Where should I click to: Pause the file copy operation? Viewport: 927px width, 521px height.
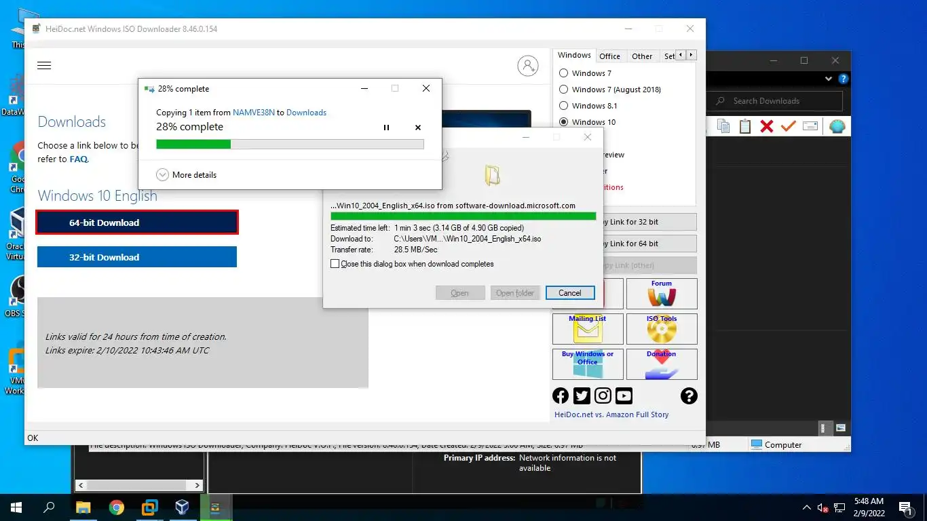pyautogui.click(x=386, y=128)
